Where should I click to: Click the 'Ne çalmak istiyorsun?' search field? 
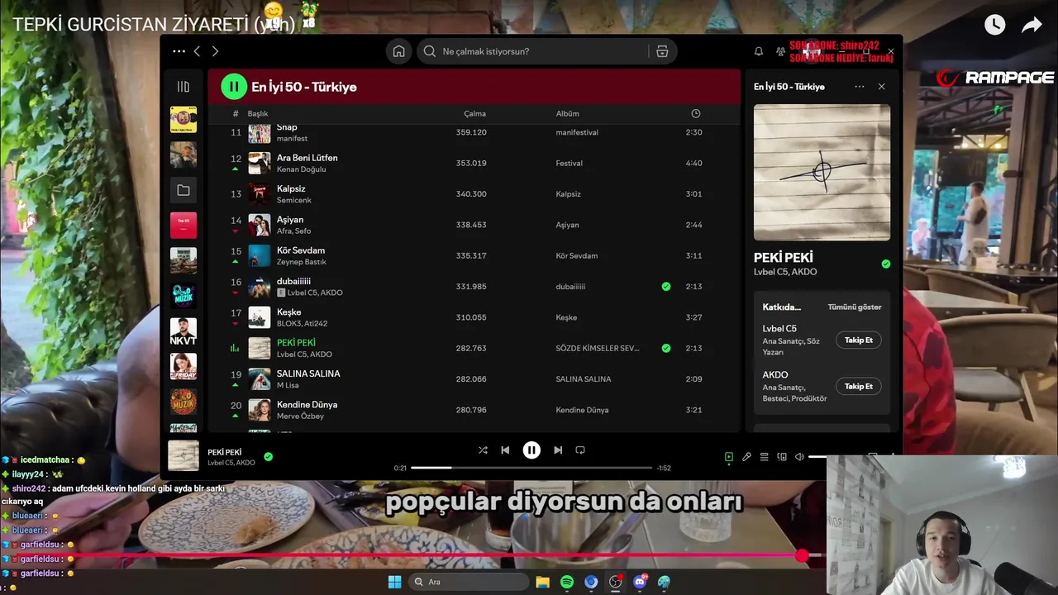[531, 51]
